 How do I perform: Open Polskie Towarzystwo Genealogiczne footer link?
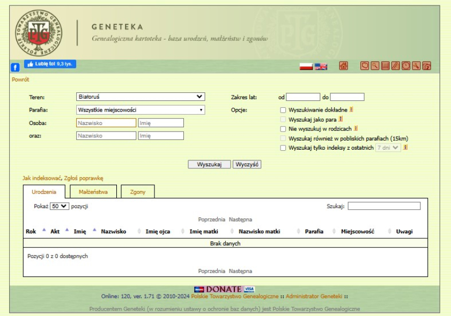point(235,297)
